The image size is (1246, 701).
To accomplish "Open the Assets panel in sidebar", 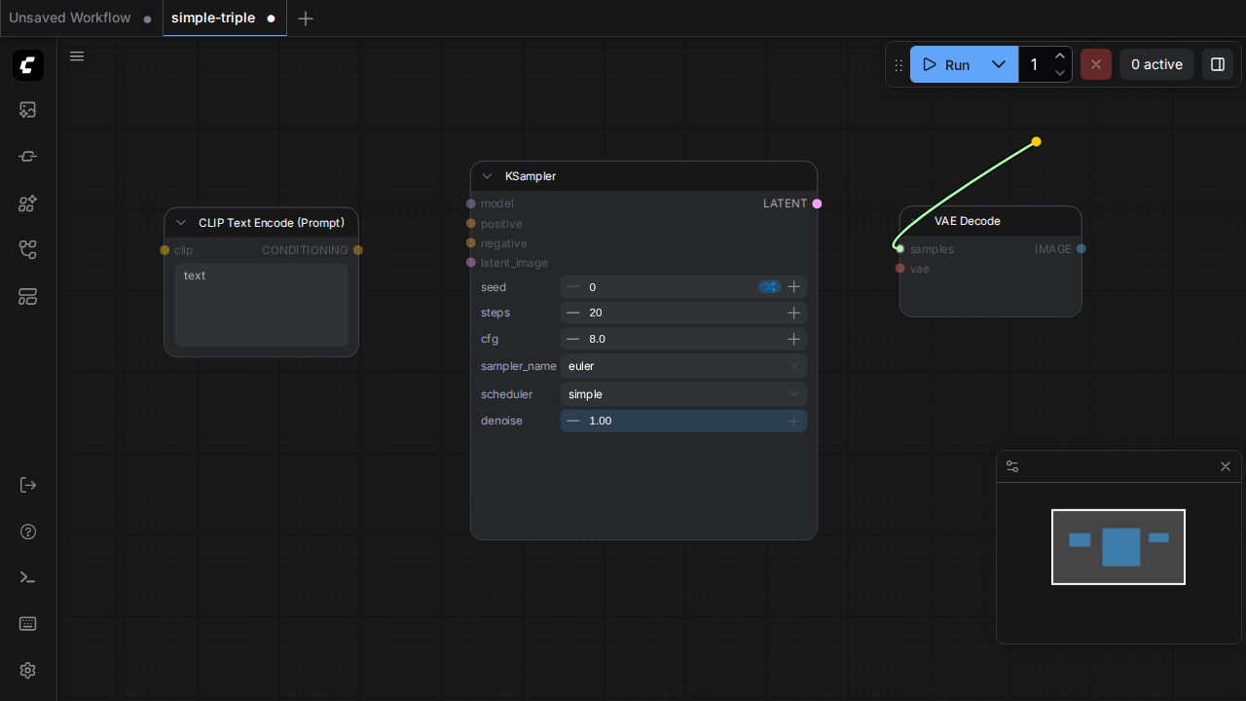I will click(x=28, y=110).
